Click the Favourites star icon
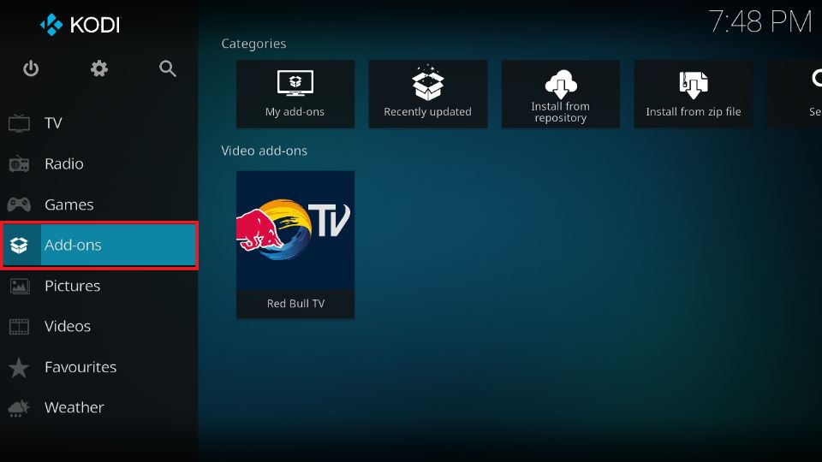This screenshot has height=462, width=822. point(19,367)
